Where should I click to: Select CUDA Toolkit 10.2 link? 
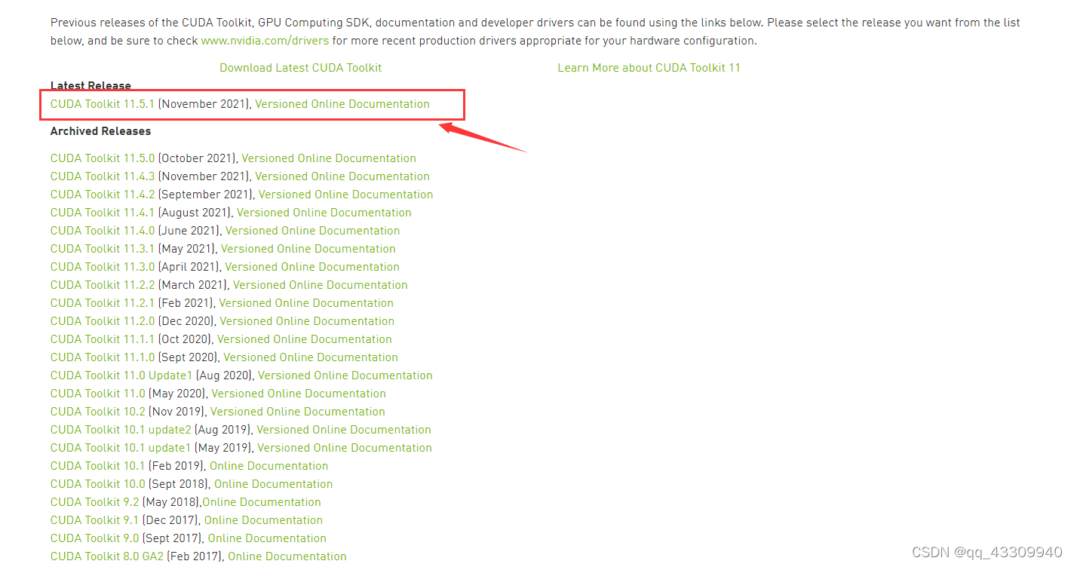(x=98, y=412)
